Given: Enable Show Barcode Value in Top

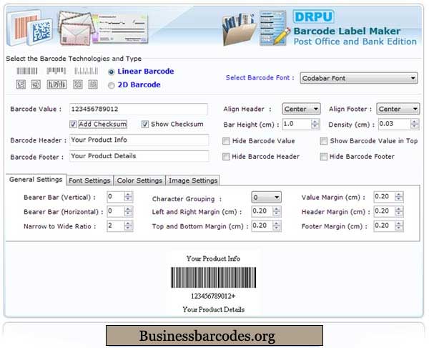Looking at the screenshot, I should click(x=324, y=141).
